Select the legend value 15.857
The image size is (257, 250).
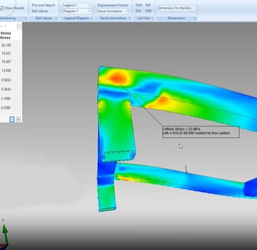[x=6, y=61]
